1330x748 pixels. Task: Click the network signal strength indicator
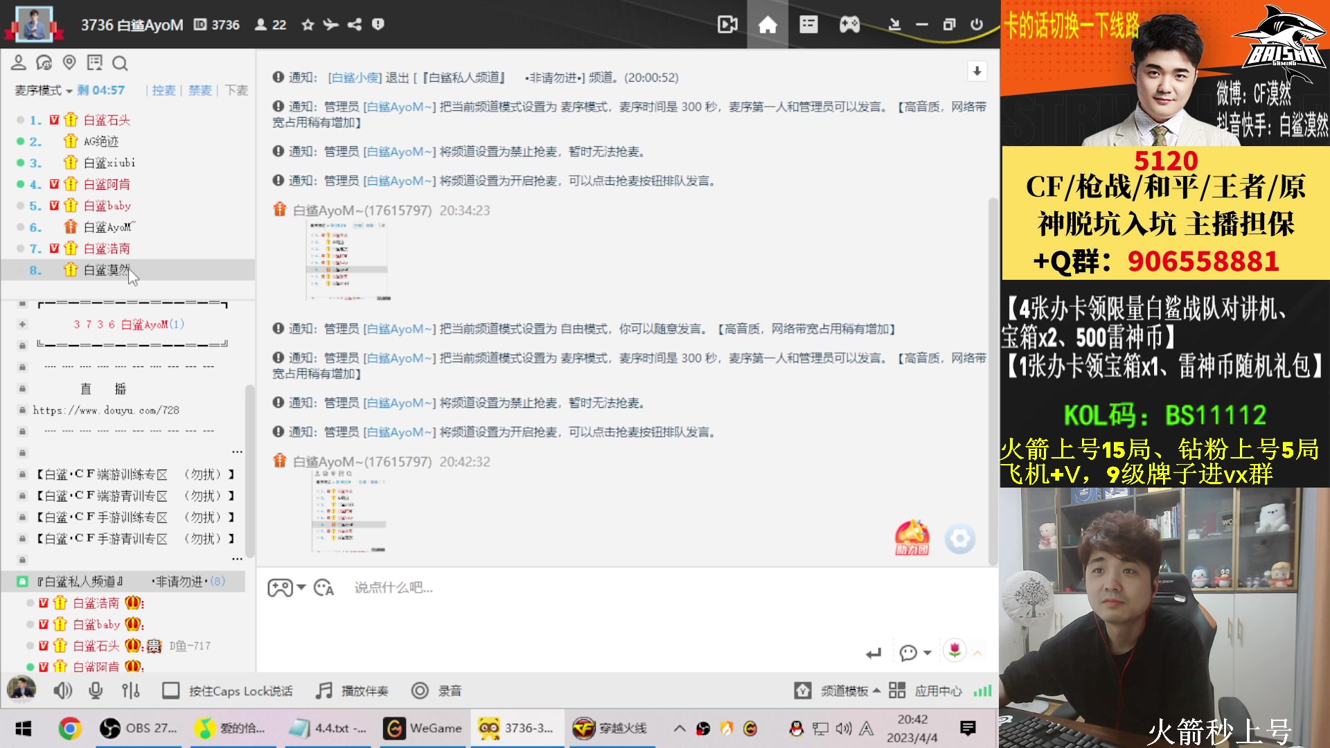tap(982, 691)
